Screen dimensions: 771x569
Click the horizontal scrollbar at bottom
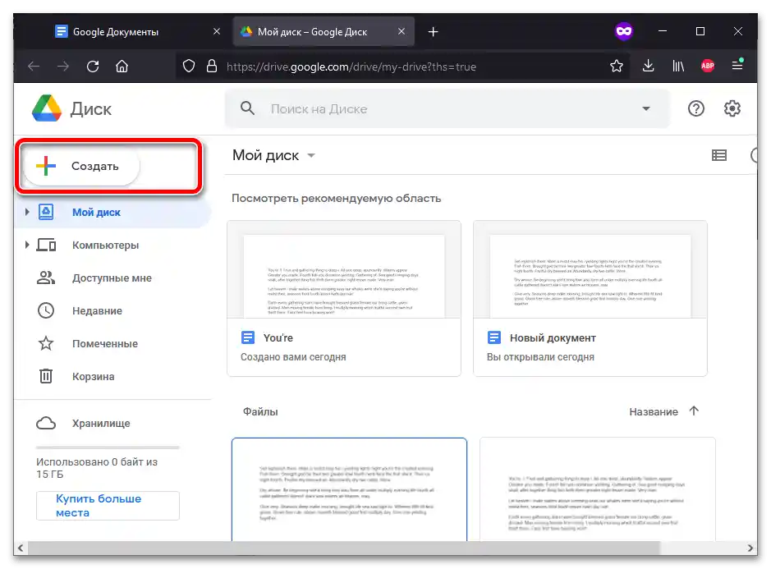[x=343, y=548]
